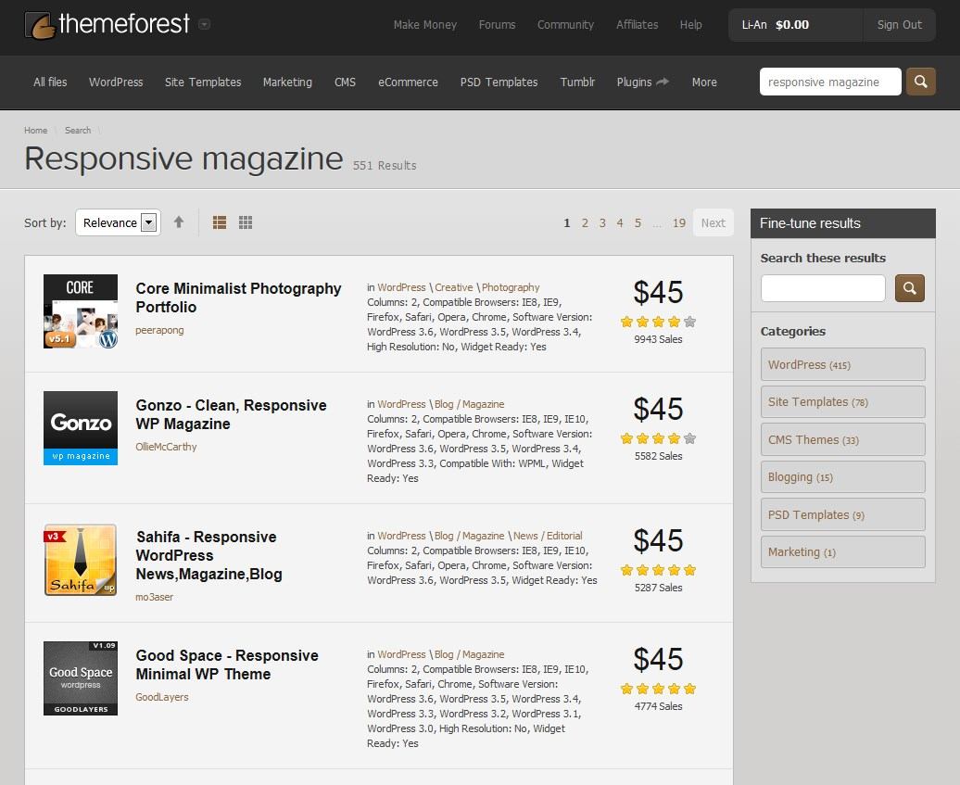View author GoodLayers' profile

click(161, 697)
